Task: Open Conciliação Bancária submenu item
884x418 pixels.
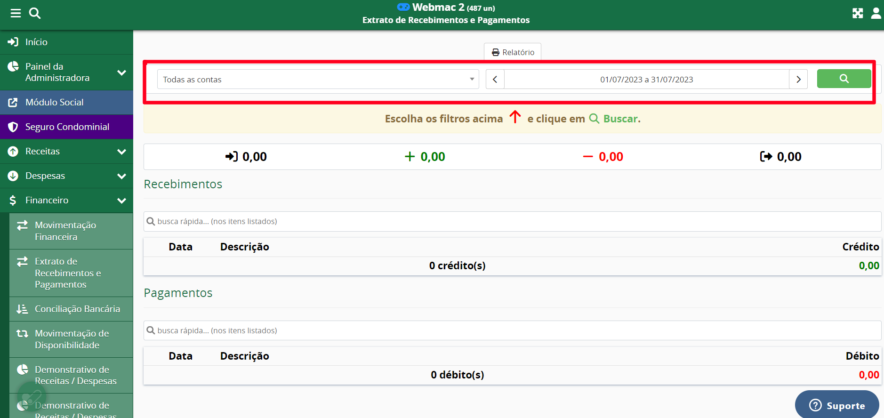Action: click(x=71, y=309)
